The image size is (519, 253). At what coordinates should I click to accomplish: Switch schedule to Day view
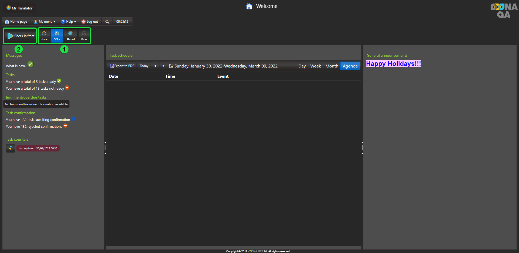coord(302,66)
